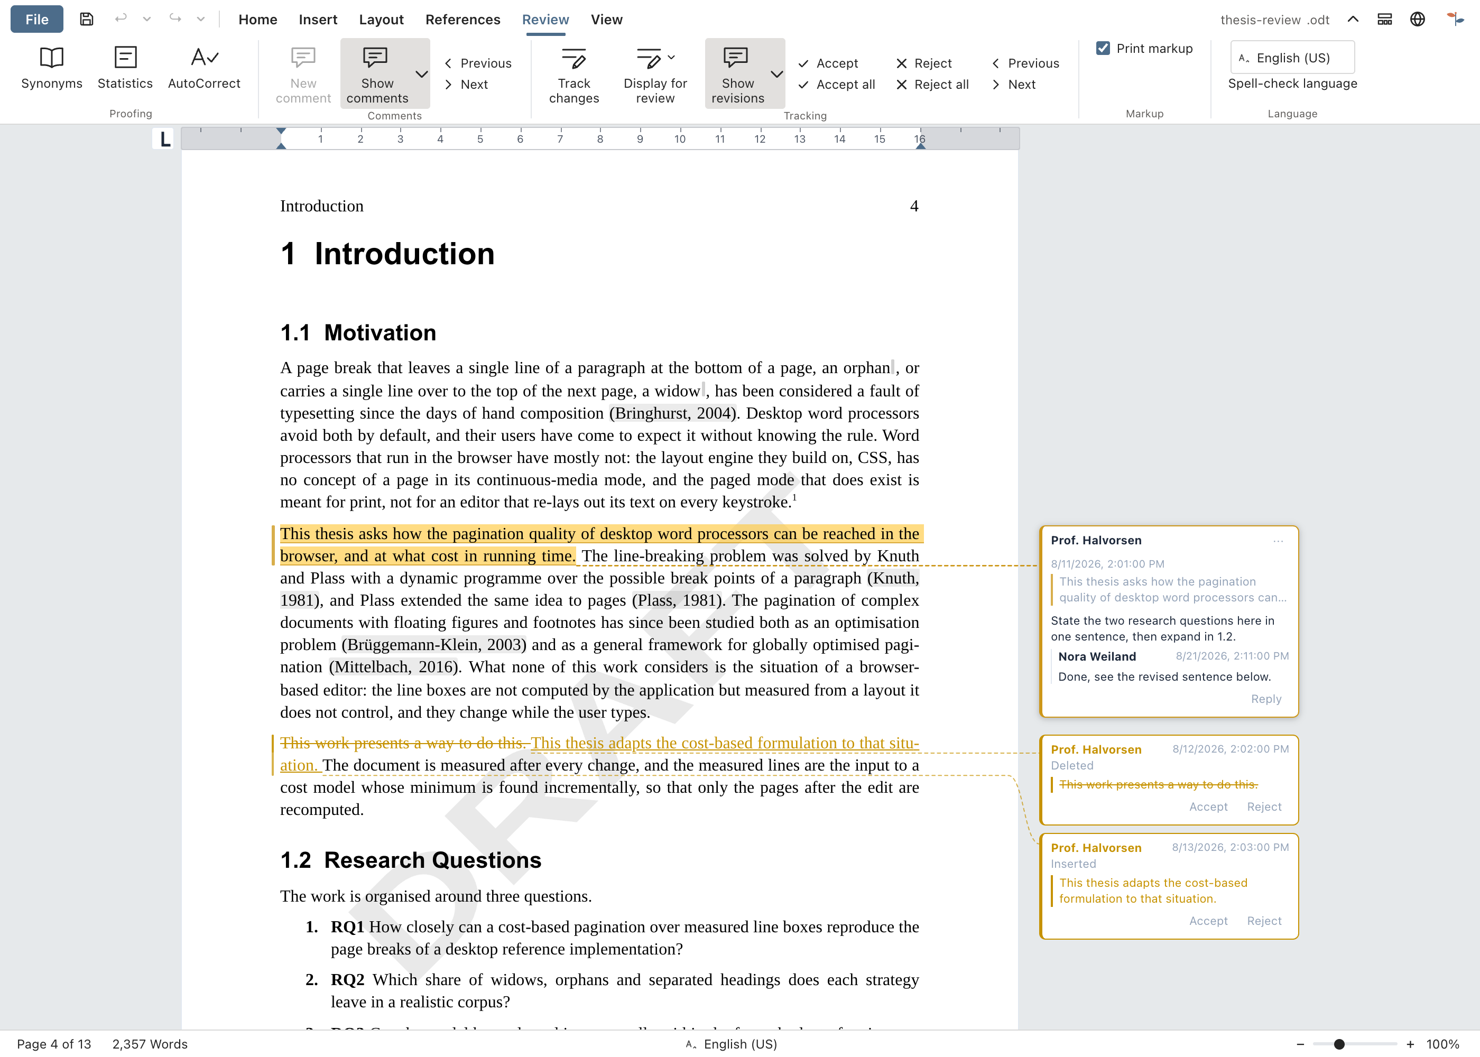Viewport: 1480px width, 1057px height.
Task: Open the Spell-check language selector
Action: pos(1292,58)
